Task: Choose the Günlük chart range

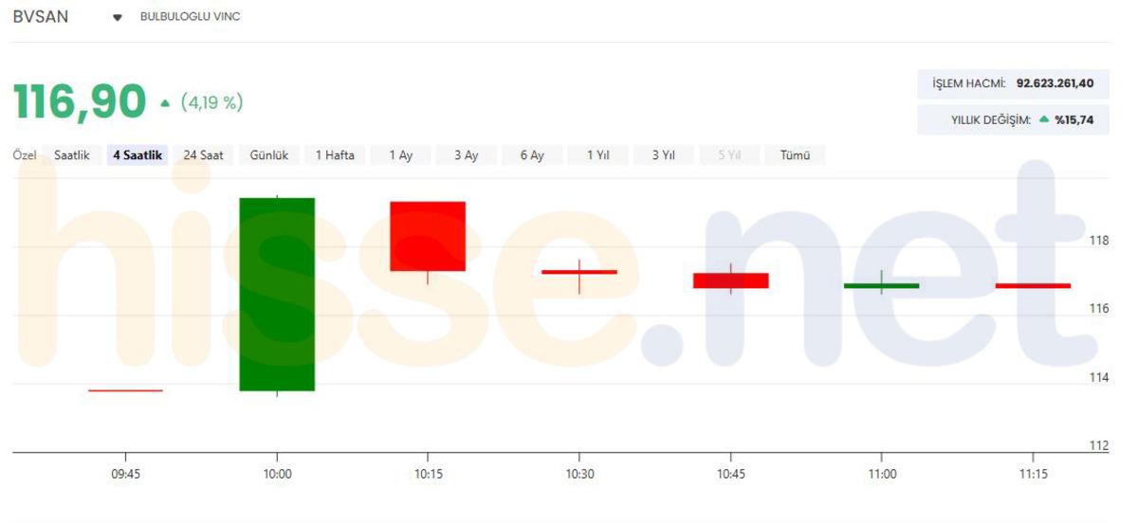Action: [269, 155]
